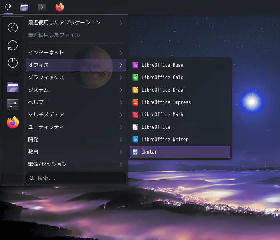This screenshot has height=240, width=280.
Task: Select the 電源/セッション category
Action: click(76, 164)
